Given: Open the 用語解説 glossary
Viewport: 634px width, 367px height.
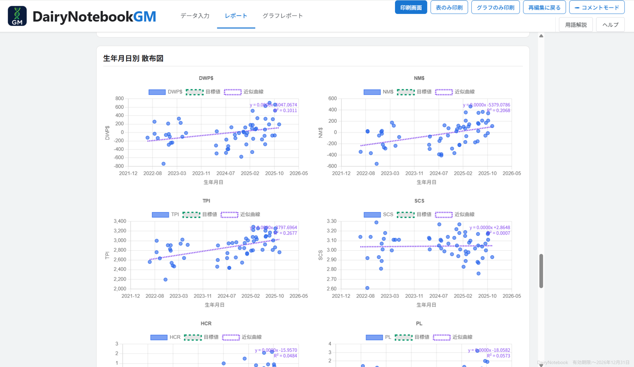Looking at the screenshot, I should (x=576, y=25).
